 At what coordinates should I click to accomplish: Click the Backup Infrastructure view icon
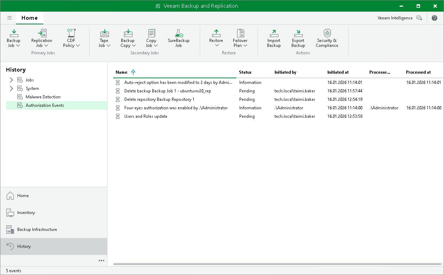click(x=10, y=230)
